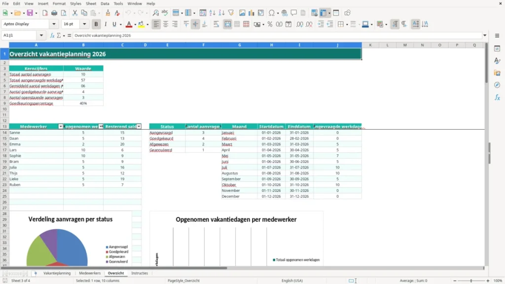Open the Function Wizard fx icon

click(52, 35)
